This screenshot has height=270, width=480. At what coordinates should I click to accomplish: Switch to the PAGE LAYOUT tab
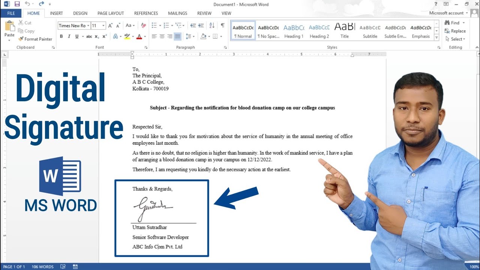(111, 13)
